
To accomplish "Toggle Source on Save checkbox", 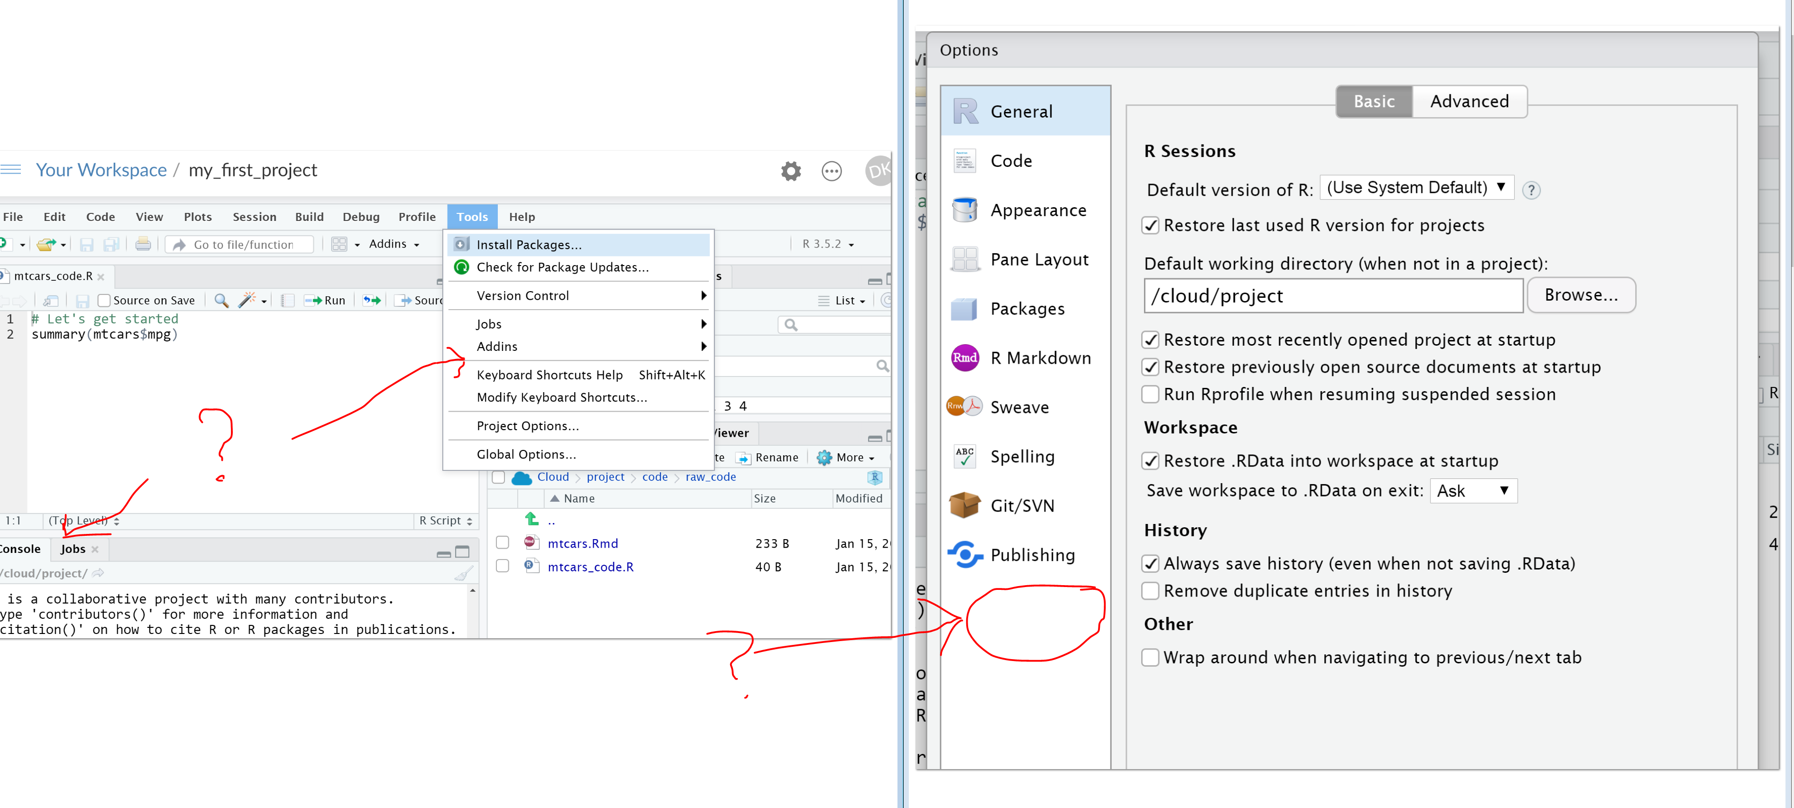I will coord(104,300).
